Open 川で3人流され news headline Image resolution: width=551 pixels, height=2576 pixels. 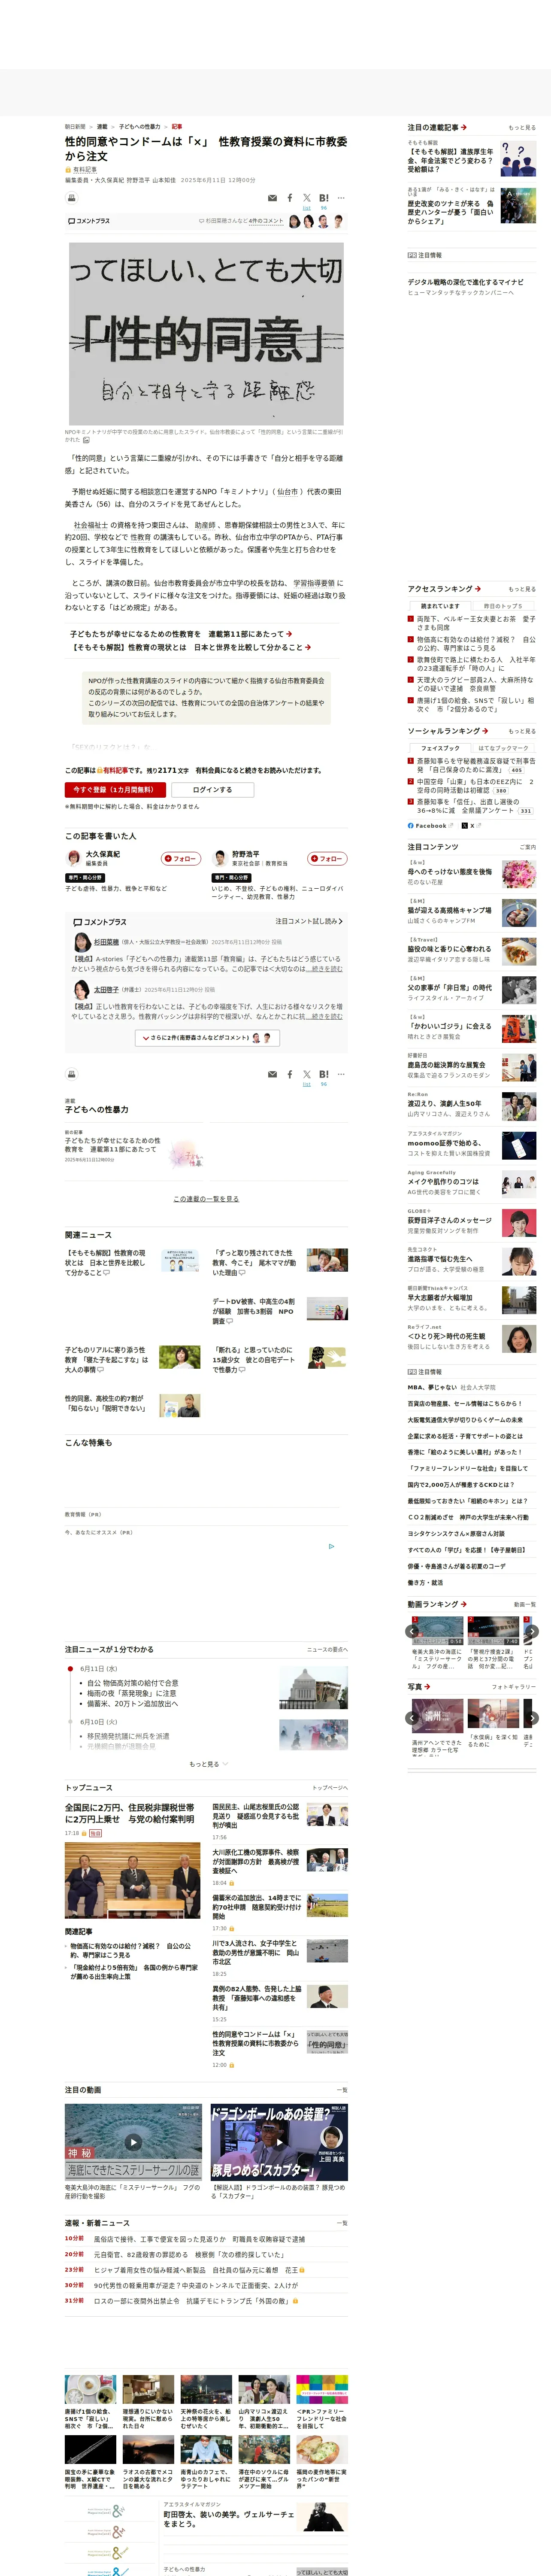click(256, 1953)
